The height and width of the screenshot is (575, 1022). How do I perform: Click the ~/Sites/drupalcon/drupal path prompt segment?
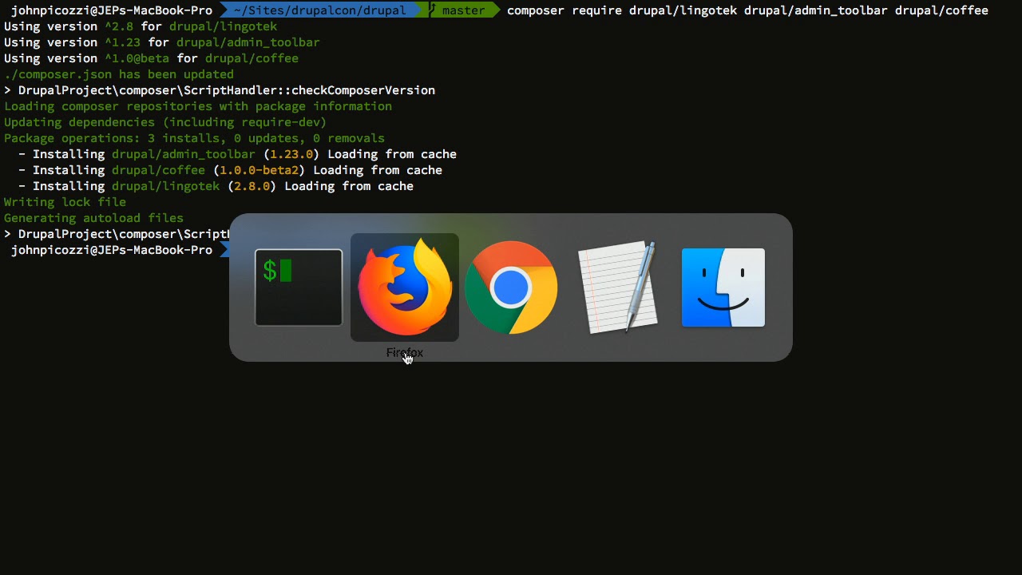click(x=319, y=10)
